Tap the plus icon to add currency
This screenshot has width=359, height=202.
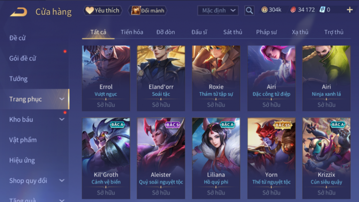(350, 10)
